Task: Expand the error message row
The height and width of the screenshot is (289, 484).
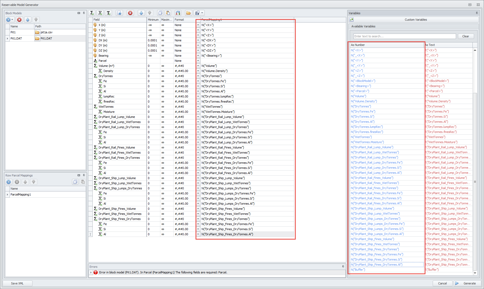Action: [x=91, y=272]
